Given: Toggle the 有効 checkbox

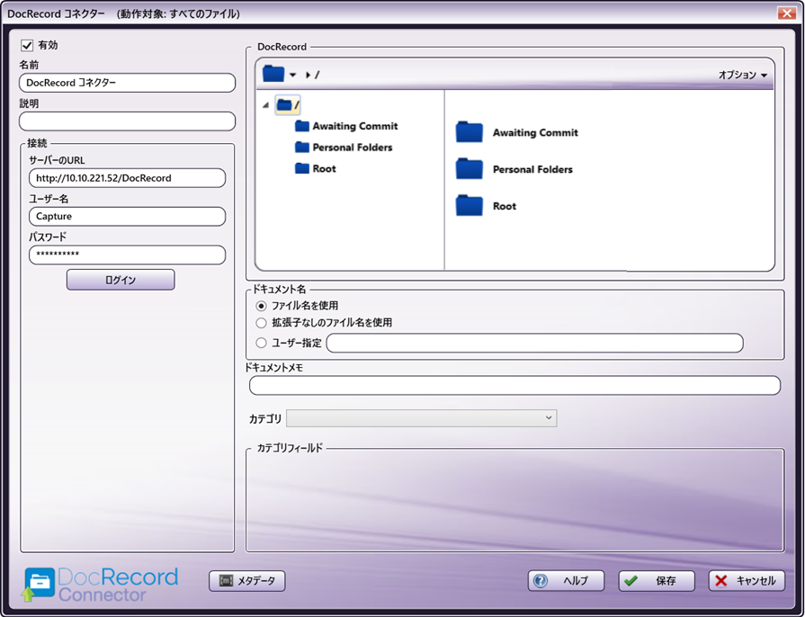Looking at the screenshot, I should tap(27, 46).
